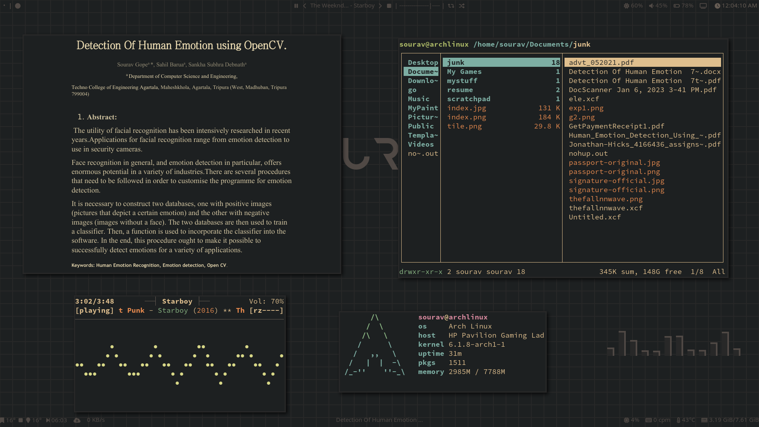Toggle shuffle mode icon in top bar
759x427 pixels.
pyautogui.click(x=462, y=6)
